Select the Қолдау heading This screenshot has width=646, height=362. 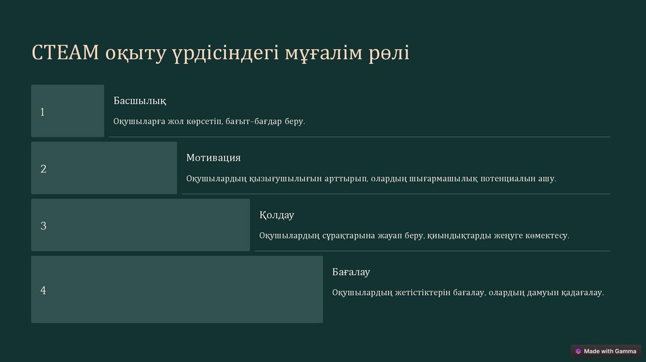tap(276, 215)
